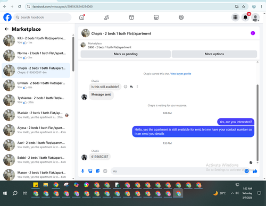The image size is (266, 206).
Task: Reply to 'Is this still available?' message
Action: 131,87
